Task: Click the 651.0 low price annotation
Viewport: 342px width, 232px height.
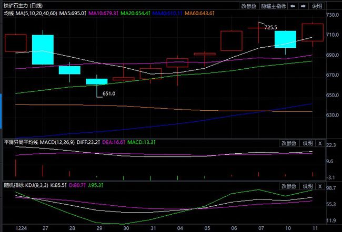Action: coord(109,93)
